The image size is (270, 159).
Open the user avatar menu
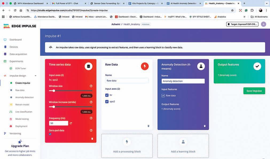tap(263, 24)
